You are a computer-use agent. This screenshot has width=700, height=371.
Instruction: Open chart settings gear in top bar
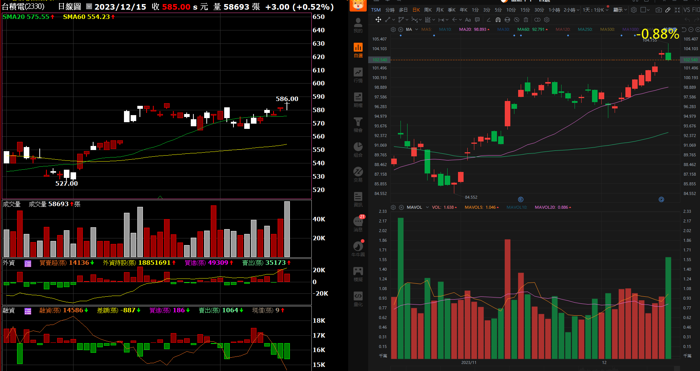click(634, 10)
